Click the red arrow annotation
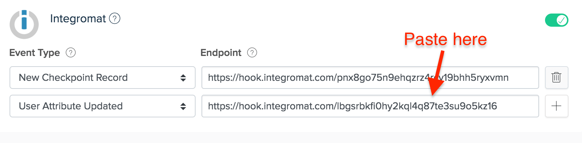The width and height of the screenshot is (582, 143). click(x=437, y=74)
